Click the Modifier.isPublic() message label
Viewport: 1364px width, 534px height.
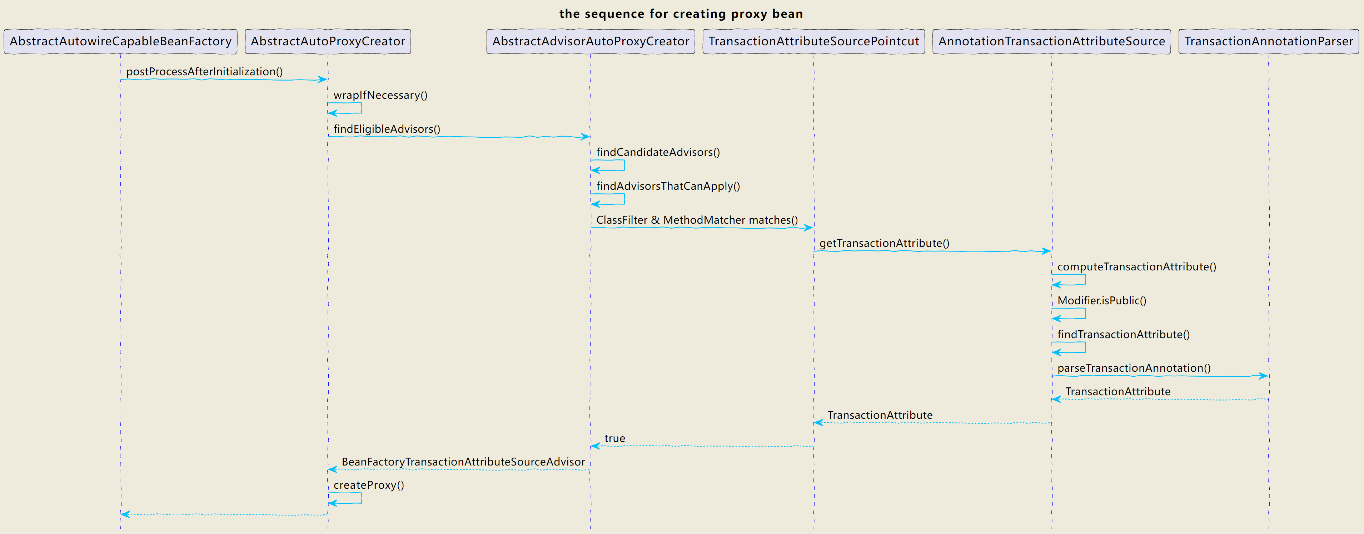pos(1102,301)
